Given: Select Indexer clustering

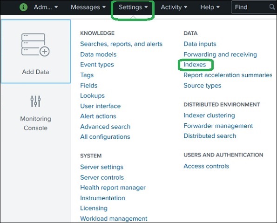Looking at the screenshot, I should 209,115.
